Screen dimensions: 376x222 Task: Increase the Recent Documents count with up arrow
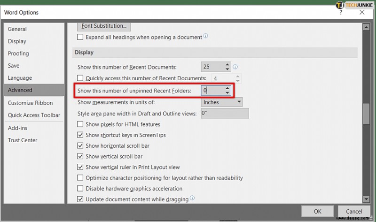tap(227, 65)
